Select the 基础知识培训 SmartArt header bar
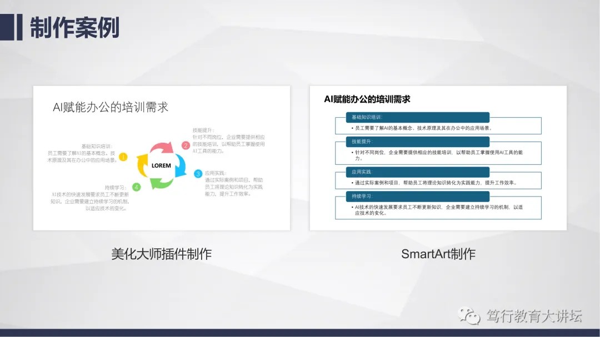Screen dimensions: 600x337 tap(412, 117)
